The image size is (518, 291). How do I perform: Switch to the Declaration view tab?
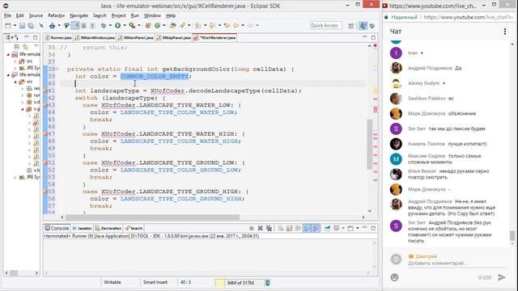(108, 228)
